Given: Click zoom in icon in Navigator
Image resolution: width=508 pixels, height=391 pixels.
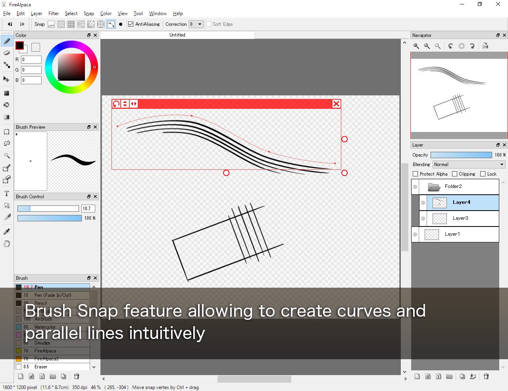Looking at the screenshot, I should (416, 46).
